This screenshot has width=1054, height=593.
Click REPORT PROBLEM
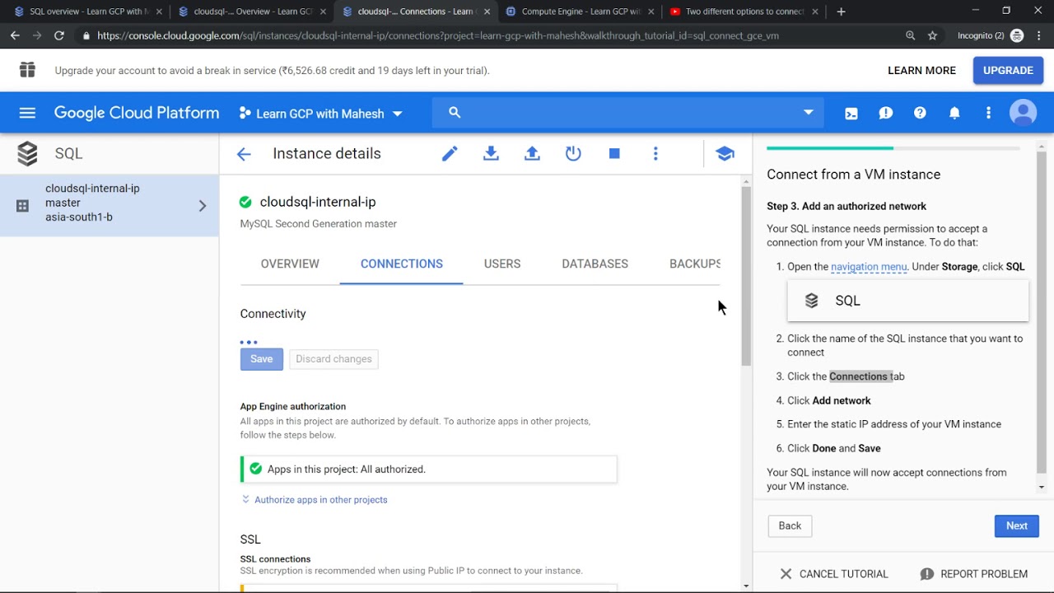click(x=973, y=574)
